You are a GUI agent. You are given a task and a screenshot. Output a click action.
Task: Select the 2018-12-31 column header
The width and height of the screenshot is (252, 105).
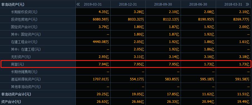point(128,4)
